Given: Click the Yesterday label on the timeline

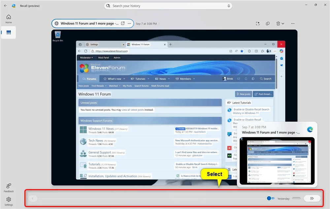Looking at the screenshot, I should 283,199.
